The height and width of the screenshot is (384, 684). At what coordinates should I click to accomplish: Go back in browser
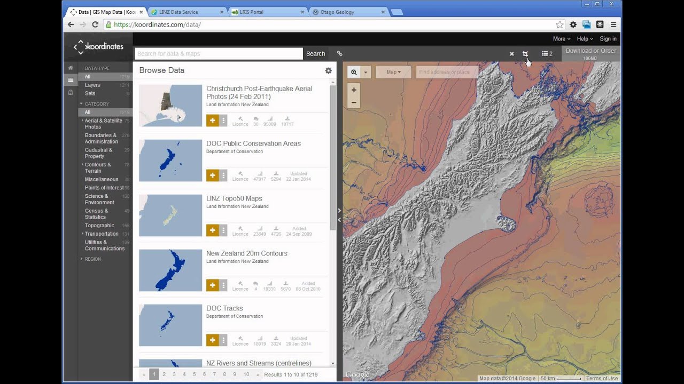pyautogui.click(x=71, y=25)
